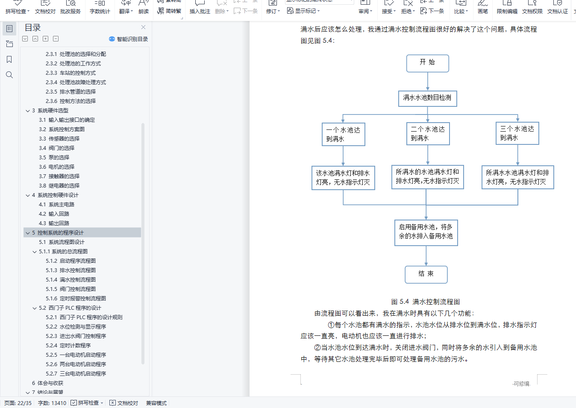Navigate to 3.6 电机的选择

tap(57, 167)
